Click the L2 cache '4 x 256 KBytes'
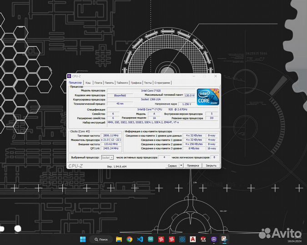Screen dimensions: 307x245 tap(194, 144)
